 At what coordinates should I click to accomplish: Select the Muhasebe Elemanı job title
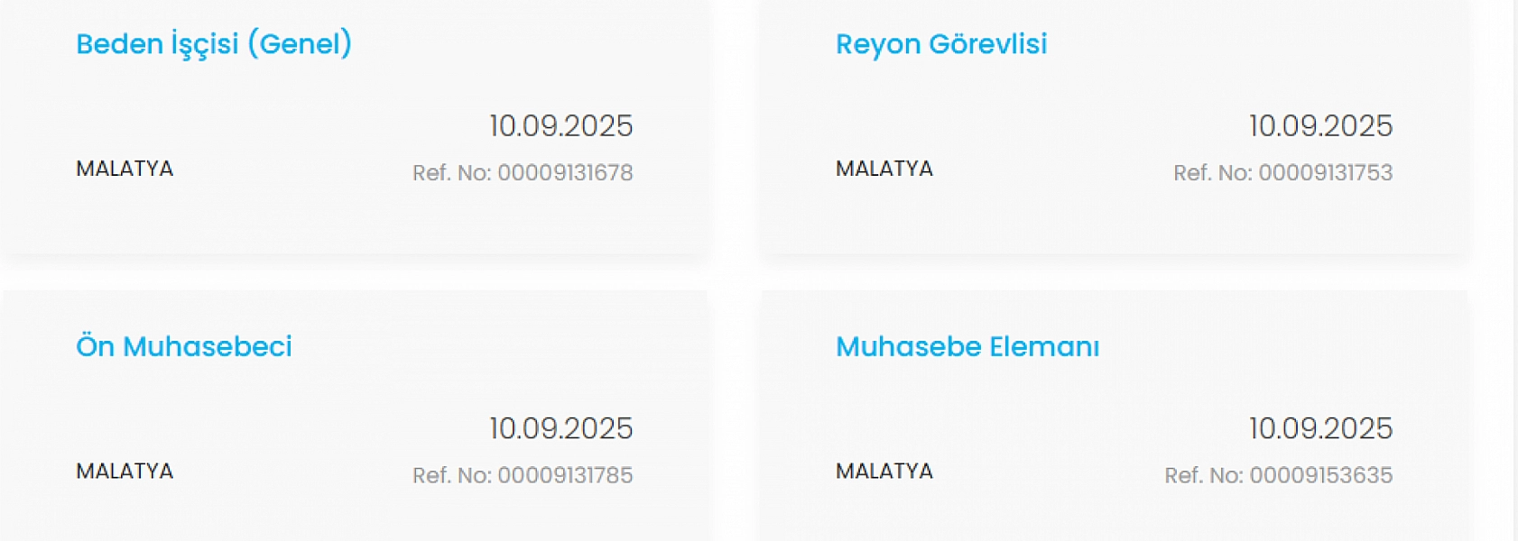(967, 347)
